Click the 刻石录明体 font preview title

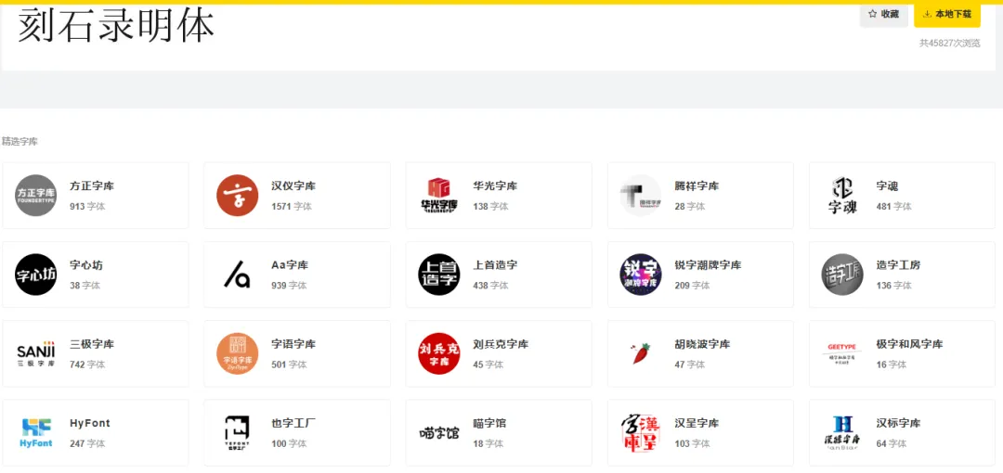[116, 26]
